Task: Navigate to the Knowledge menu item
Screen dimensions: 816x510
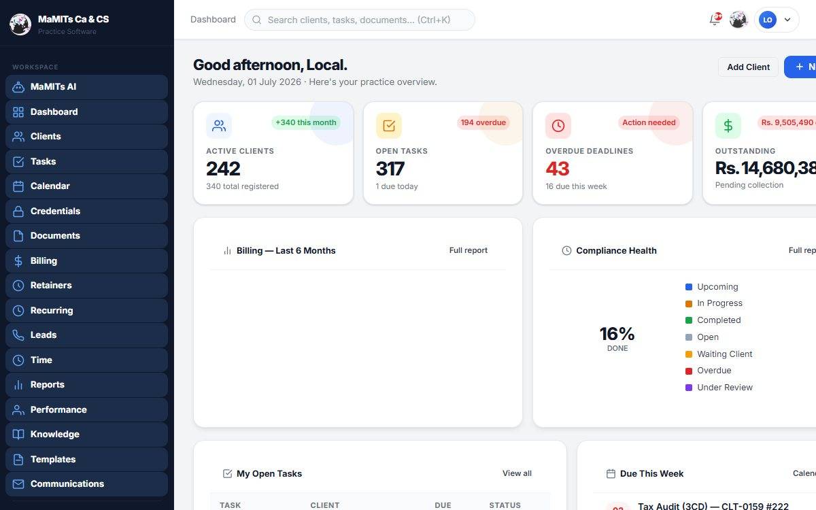Action: pos(86,435)
